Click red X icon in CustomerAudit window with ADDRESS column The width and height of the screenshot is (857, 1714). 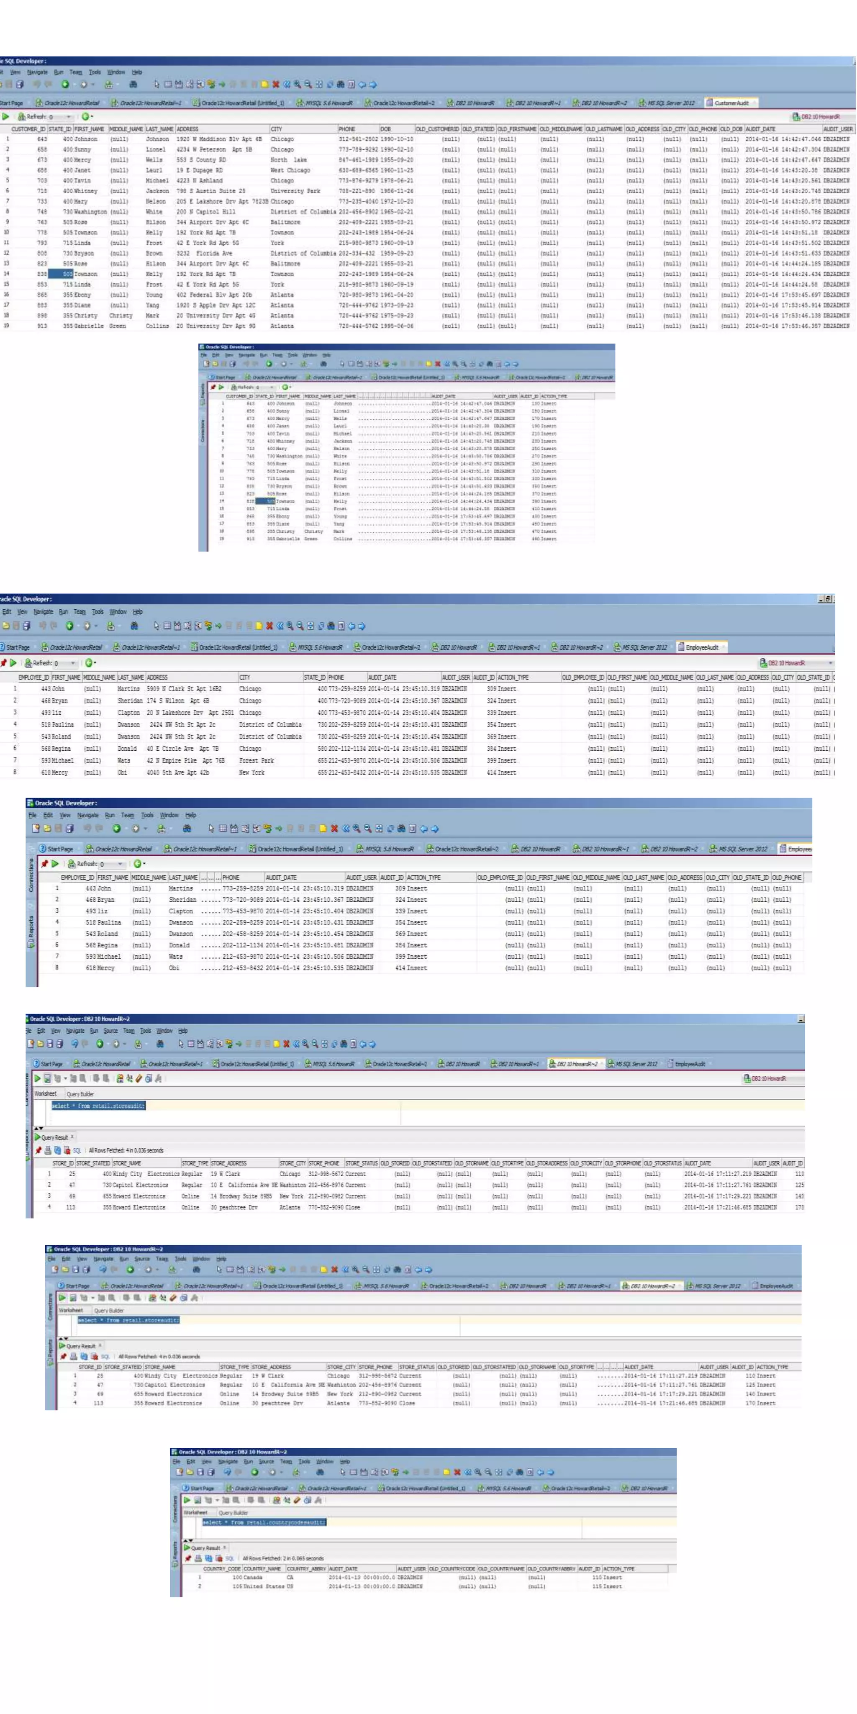(276, 85)
